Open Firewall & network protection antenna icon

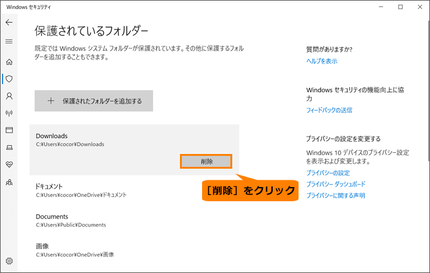pyautogui.click(x=9, y=113)
